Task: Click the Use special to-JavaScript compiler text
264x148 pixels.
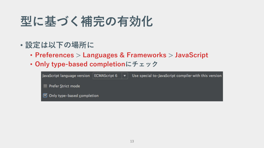Action: 177,76
